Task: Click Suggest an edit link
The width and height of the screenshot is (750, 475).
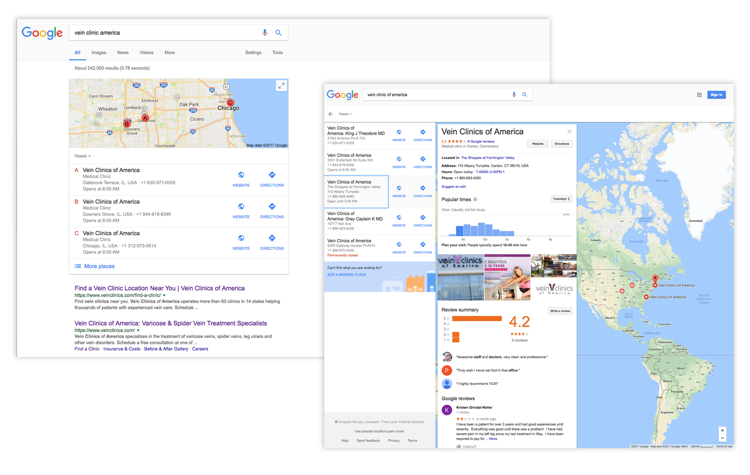Action: coord(454,187)
